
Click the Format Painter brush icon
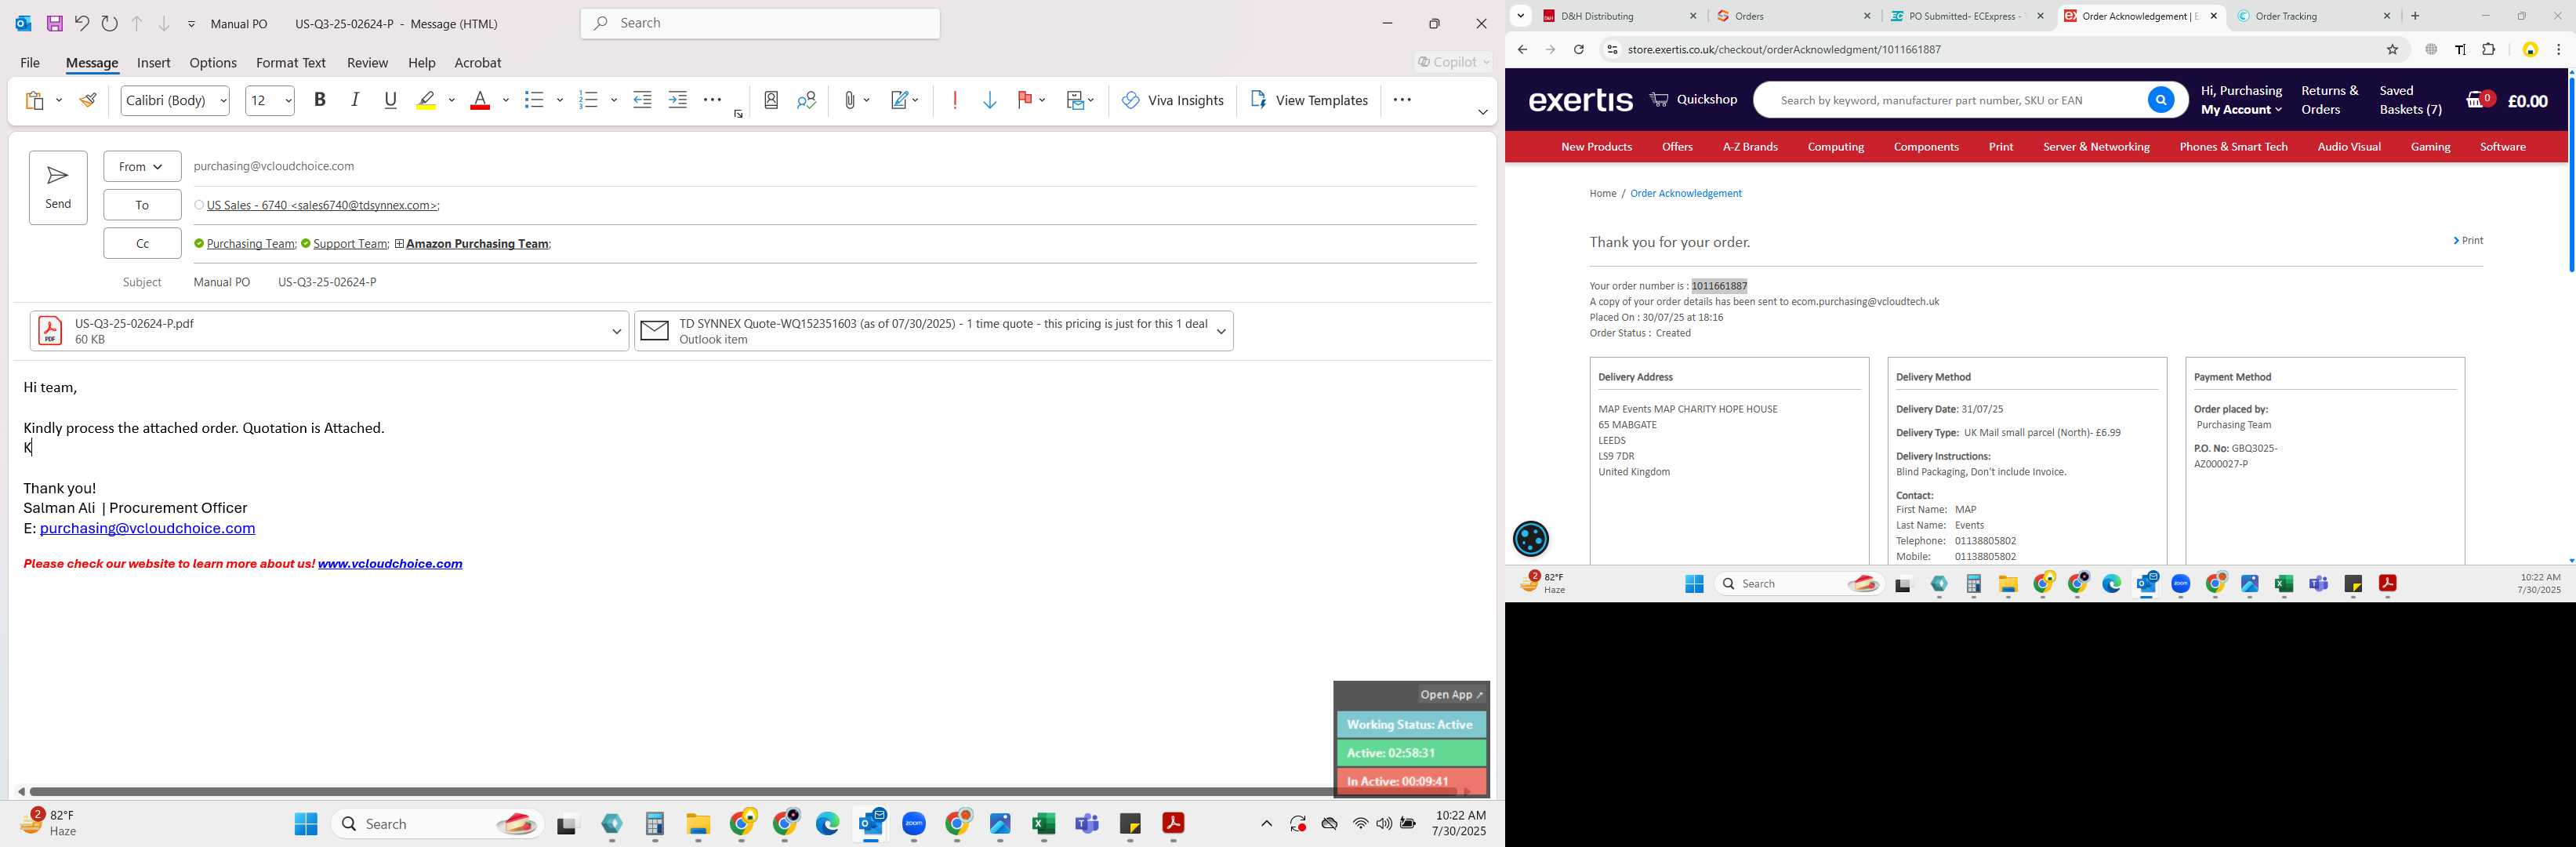88,100
